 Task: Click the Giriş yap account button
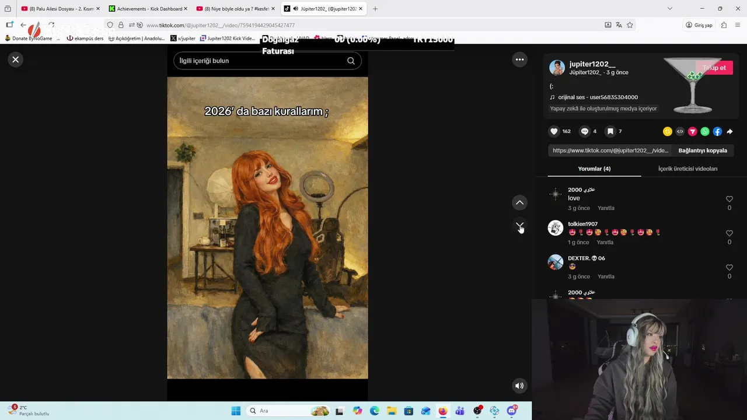click(699, 25)
